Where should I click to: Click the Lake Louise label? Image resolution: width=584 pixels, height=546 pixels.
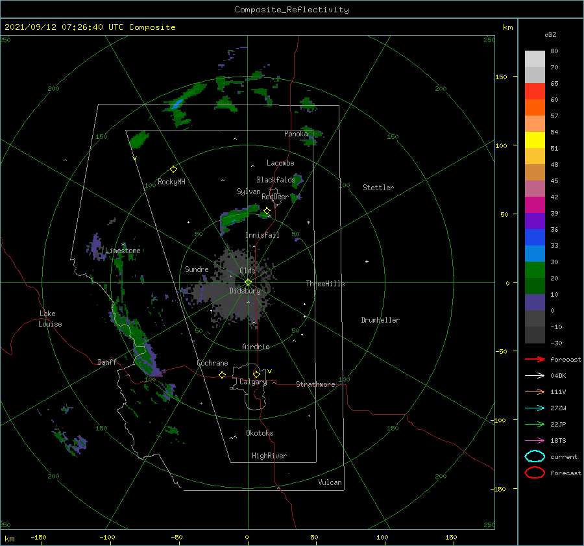click(50, 319)
